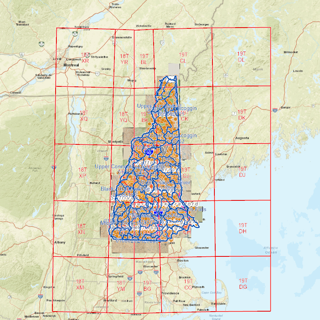
Task: Click the interstate shield east of Springfield
Action: pyautogui.click(x=130, y=278)
